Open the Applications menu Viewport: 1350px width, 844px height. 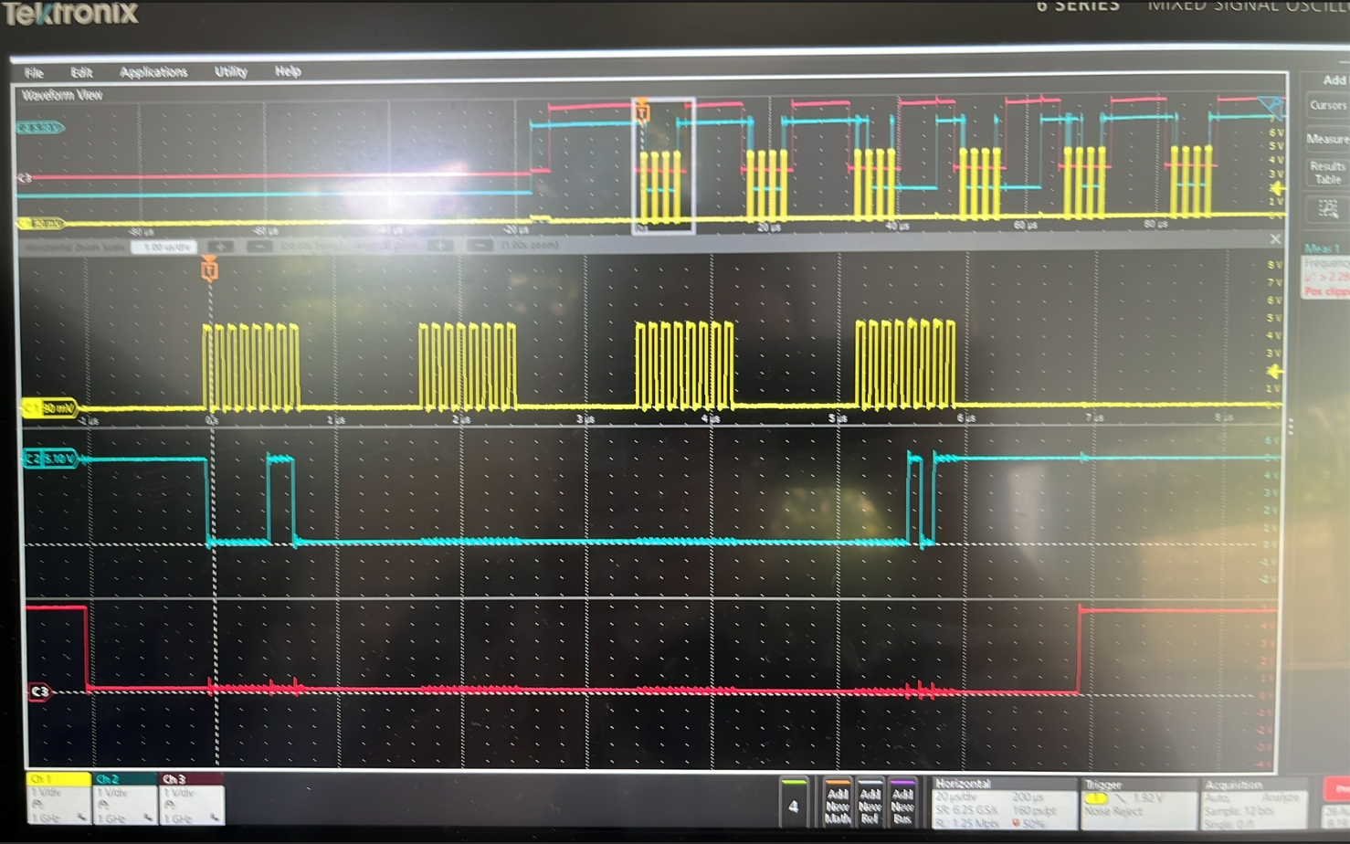[x=153, y=72]
